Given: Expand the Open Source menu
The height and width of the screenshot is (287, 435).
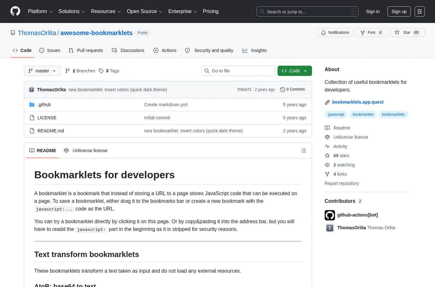Looking at the screenshot, I should 145,12.
